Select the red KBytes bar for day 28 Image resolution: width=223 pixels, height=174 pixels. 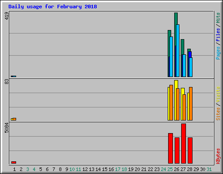(x=190, y=151)
